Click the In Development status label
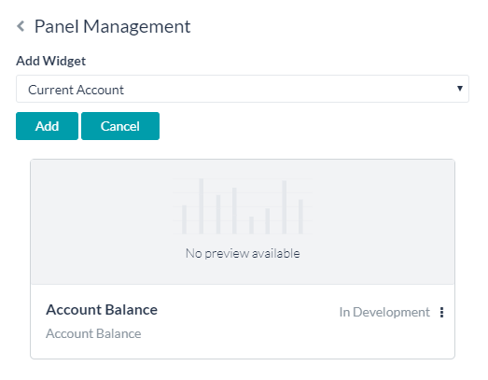Screen dimensions: 488x380 pyautogui.click(x=384, y=312)
